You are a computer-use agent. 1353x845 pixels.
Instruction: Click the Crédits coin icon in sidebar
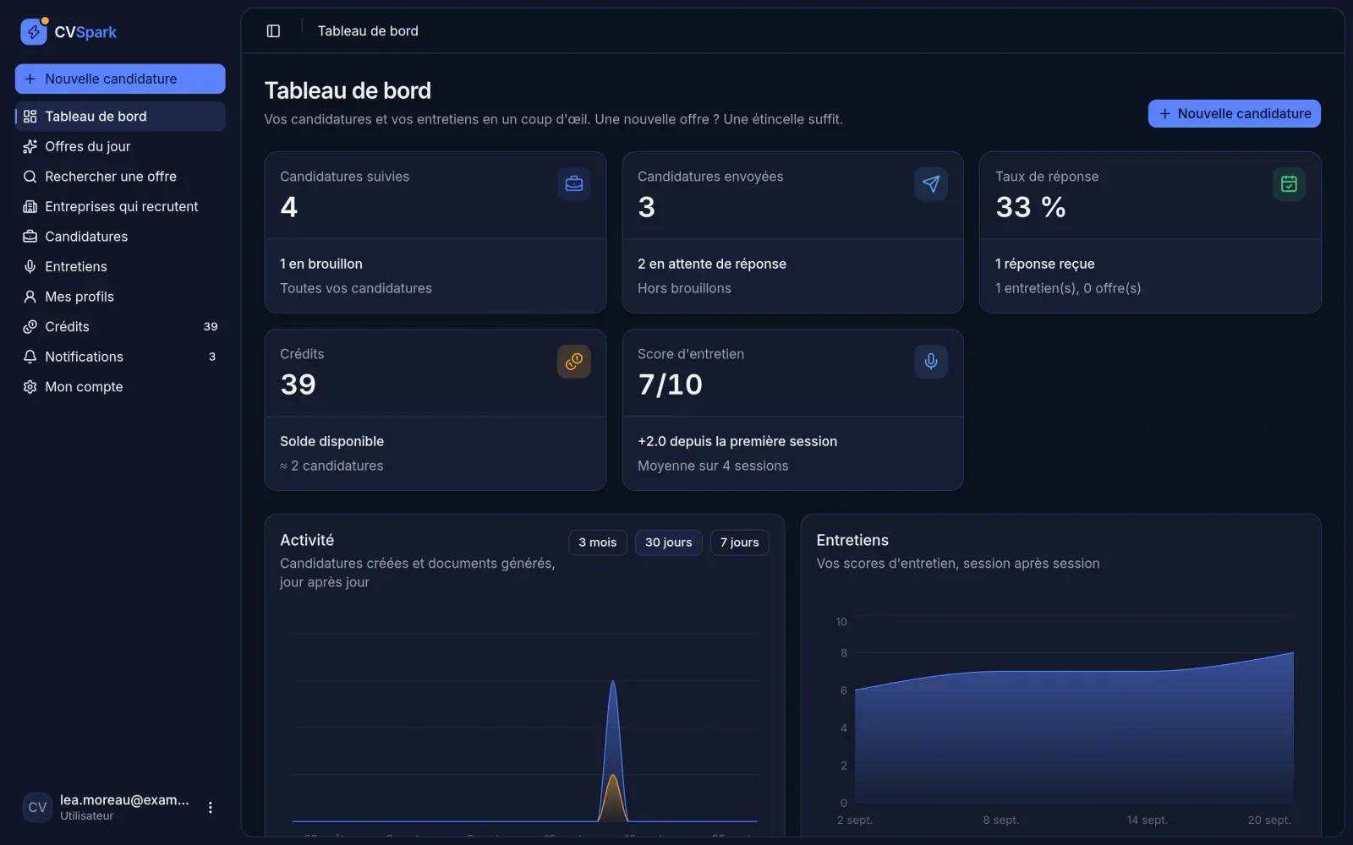[30, 326]
